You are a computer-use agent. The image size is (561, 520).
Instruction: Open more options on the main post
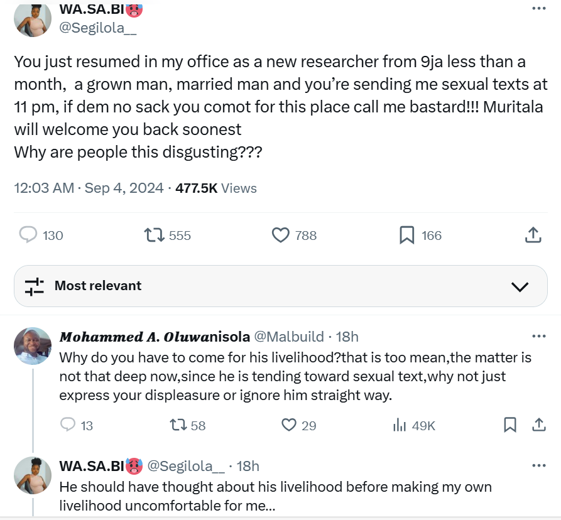(x=538, y=9)
